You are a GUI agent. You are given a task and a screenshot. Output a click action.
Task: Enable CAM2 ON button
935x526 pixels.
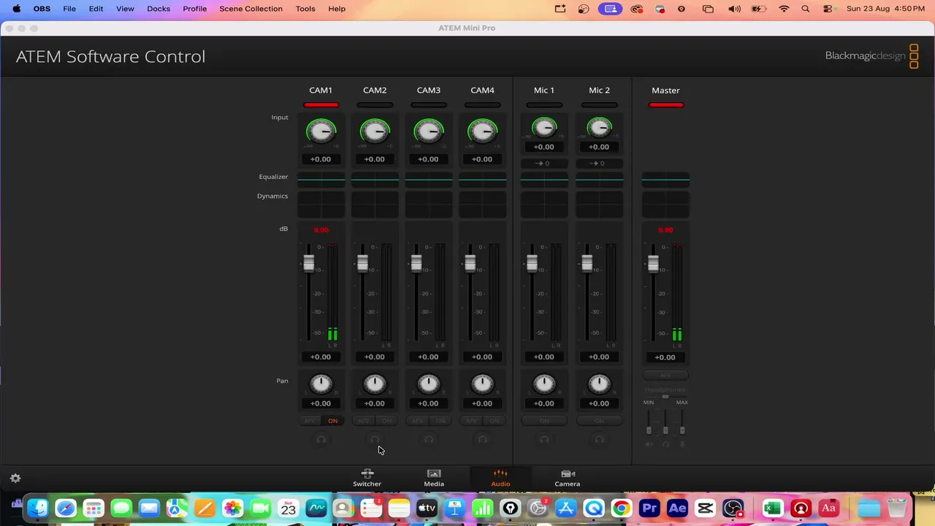point(387,421)
